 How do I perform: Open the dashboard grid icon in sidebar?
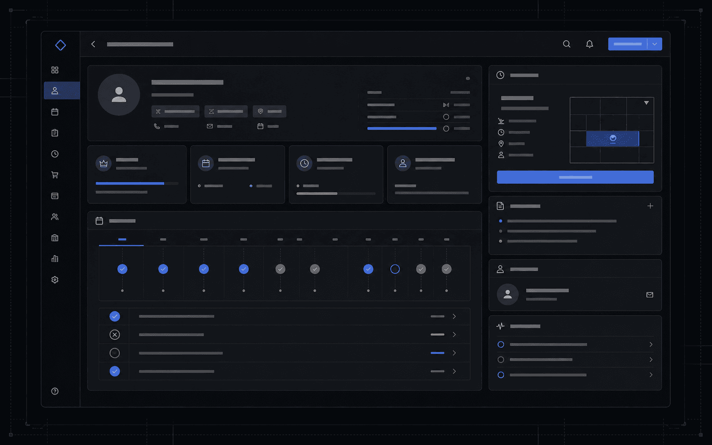pyautogui.click(x=55, y=70)
